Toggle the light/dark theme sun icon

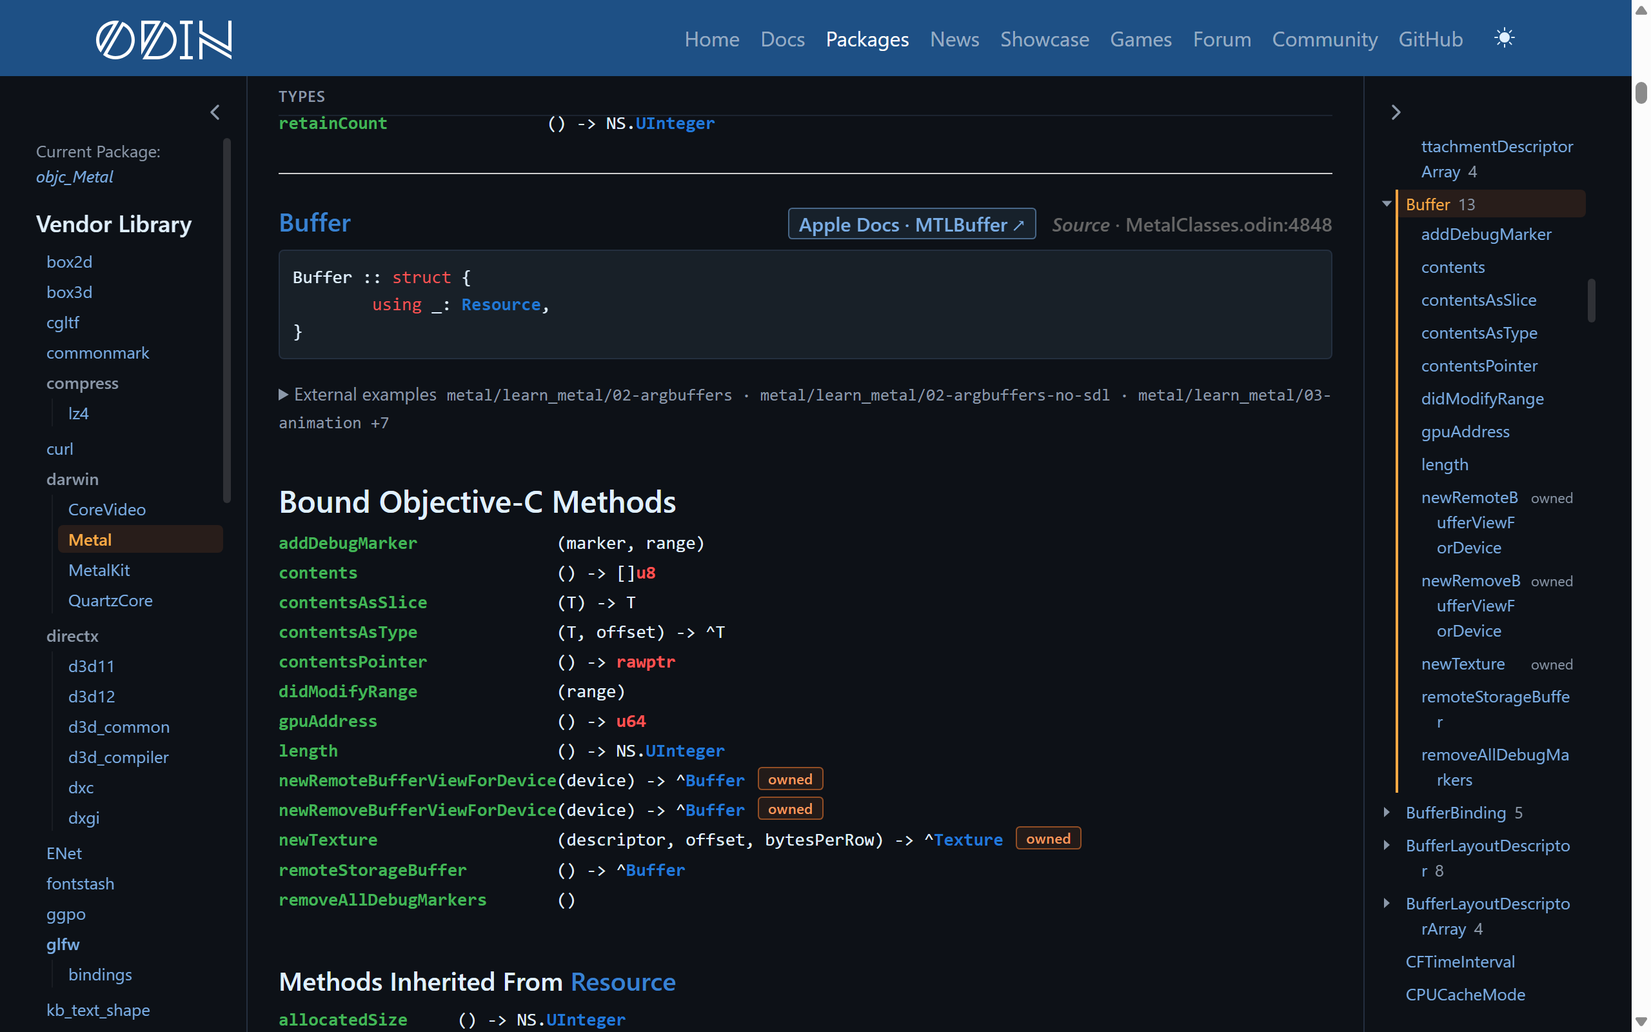click(1504, 38)
